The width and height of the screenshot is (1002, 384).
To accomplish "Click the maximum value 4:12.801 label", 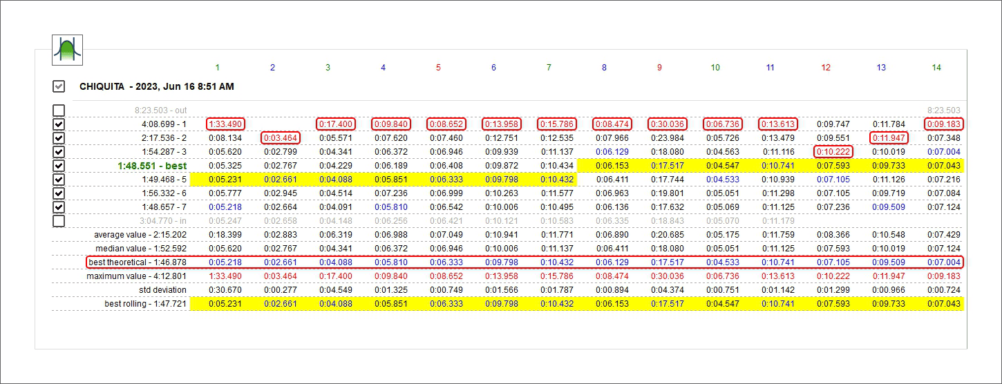I will pos(136,276).
